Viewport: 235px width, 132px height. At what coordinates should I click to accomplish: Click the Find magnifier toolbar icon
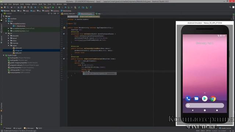28,7
